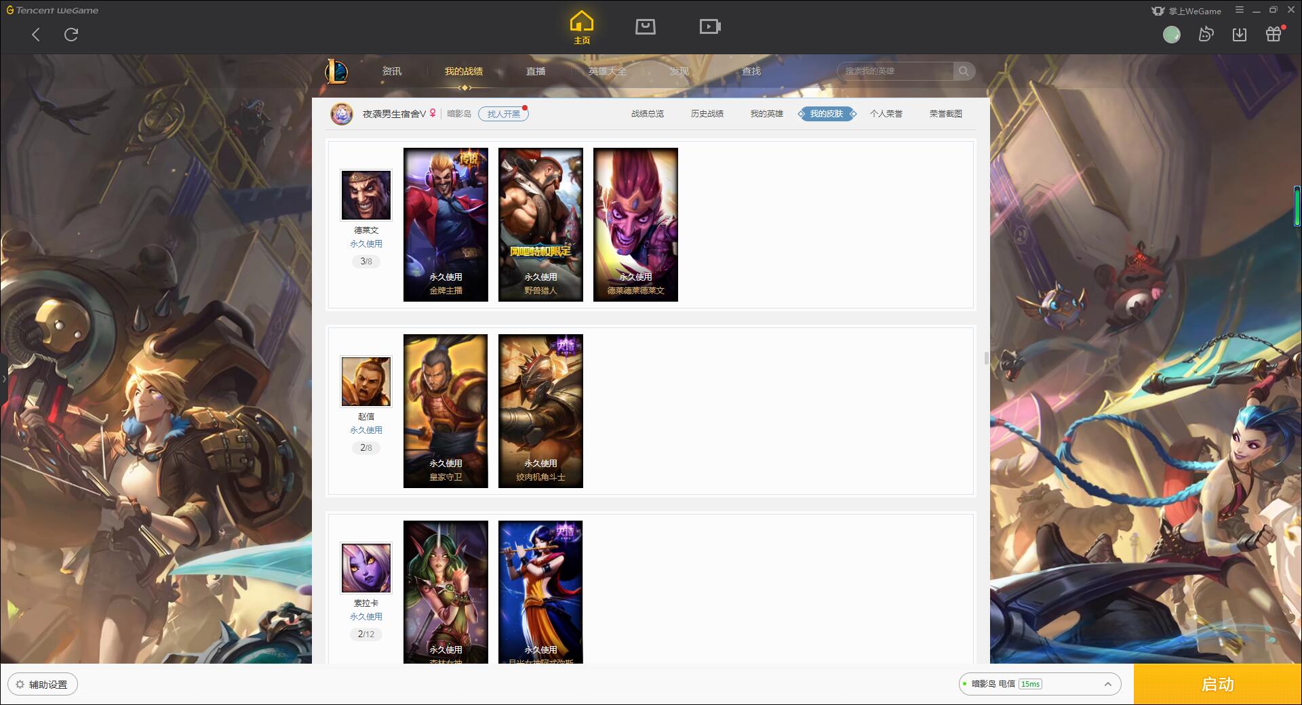
Task: Expand the 暗影岛 电信 server dropdown
Action: tap(1040, 684)
